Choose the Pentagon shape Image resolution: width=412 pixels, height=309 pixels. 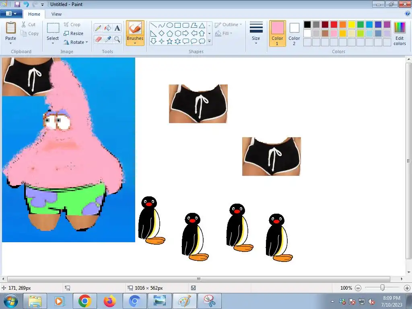tap(170, 33)
